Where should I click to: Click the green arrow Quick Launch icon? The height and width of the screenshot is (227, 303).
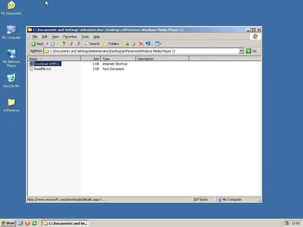[x=34, y=223]
